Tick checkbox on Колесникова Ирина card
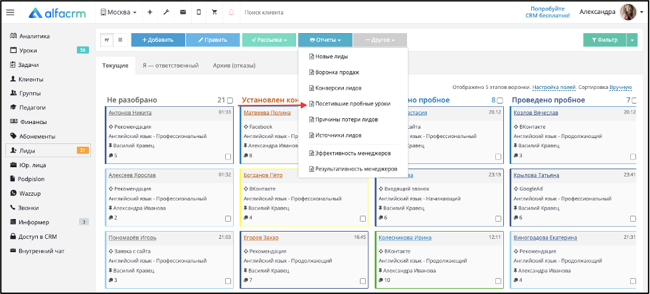The image size is (650, 294). [498, 281]
